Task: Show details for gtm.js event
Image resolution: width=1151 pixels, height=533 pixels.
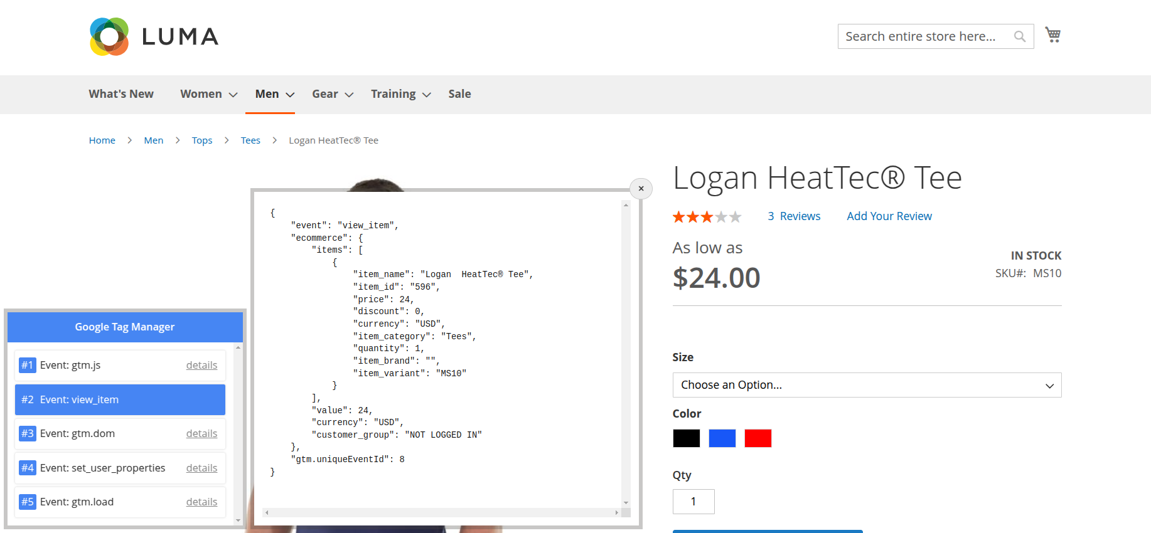Action: pos(201,366)
